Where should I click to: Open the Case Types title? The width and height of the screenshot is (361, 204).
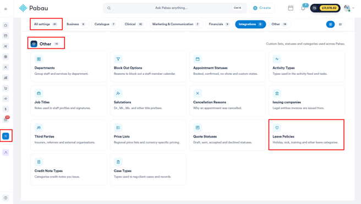[123, 171]
